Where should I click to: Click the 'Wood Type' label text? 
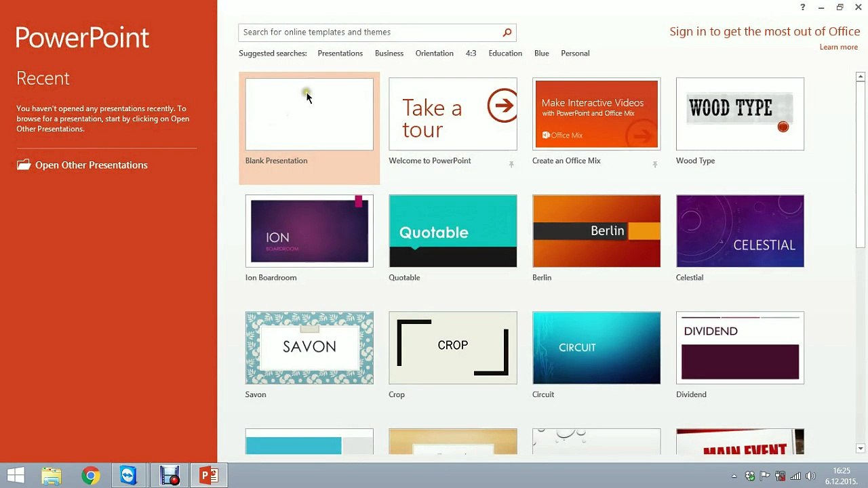pos(695,161)
